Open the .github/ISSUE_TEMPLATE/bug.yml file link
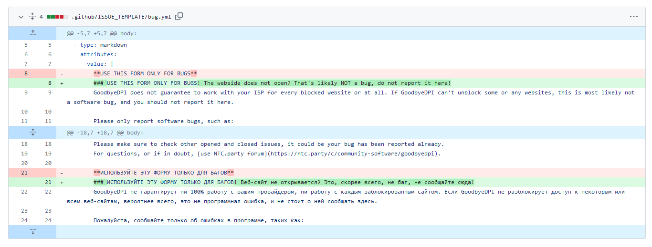Viewport: 652px width, 247px height. coord(121,17)
